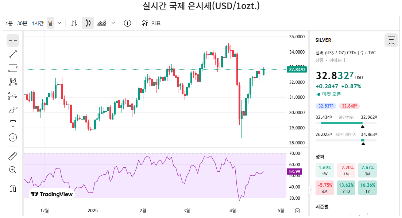
Task: Open the emoji sticker tool
Action: pos(13,137)
